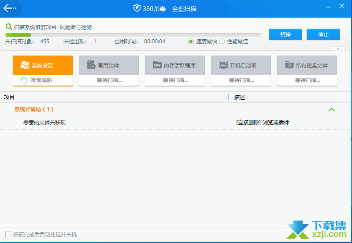Close the 360杀毒 window
The image size is (352, 243).
coord(342,6)
